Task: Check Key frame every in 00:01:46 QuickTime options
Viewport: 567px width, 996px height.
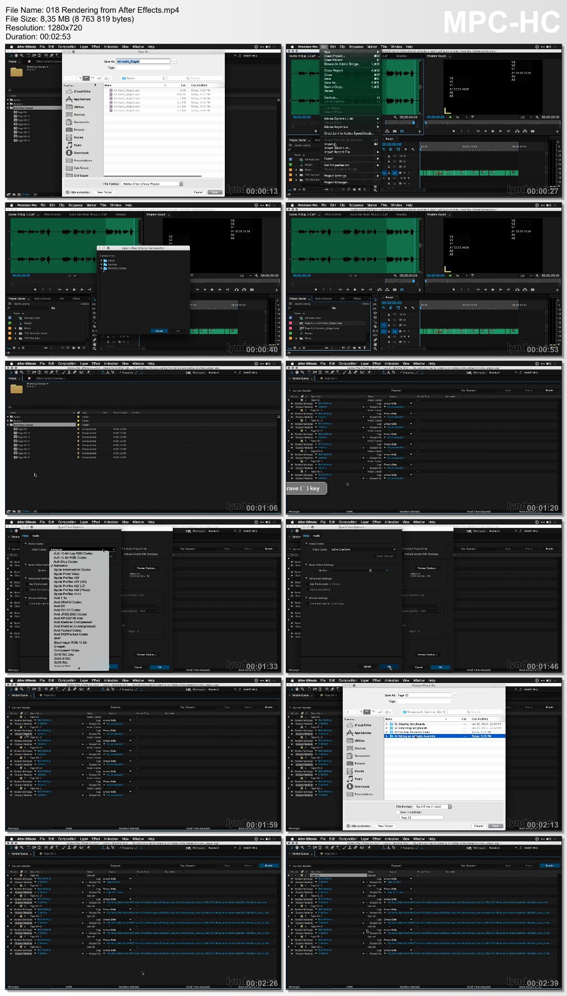Action: 308,584
